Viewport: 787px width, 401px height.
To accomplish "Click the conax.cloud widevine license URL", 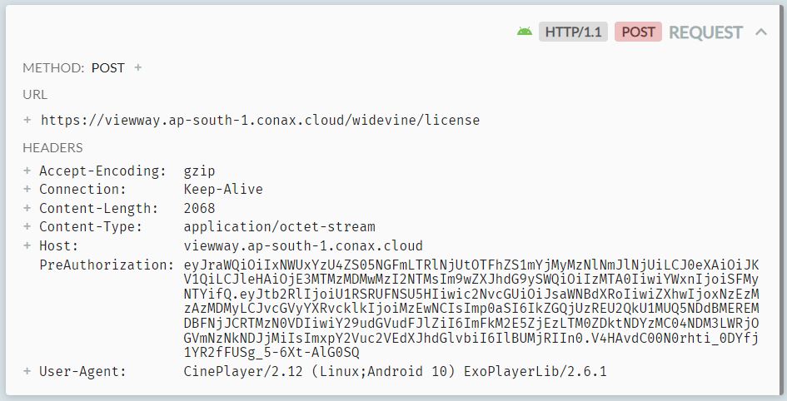I will [x=260, y=120].
